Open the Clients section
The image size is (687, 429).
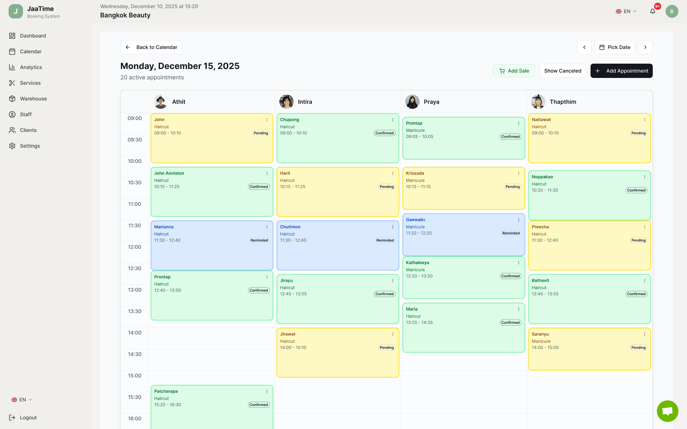coord(13,130)
